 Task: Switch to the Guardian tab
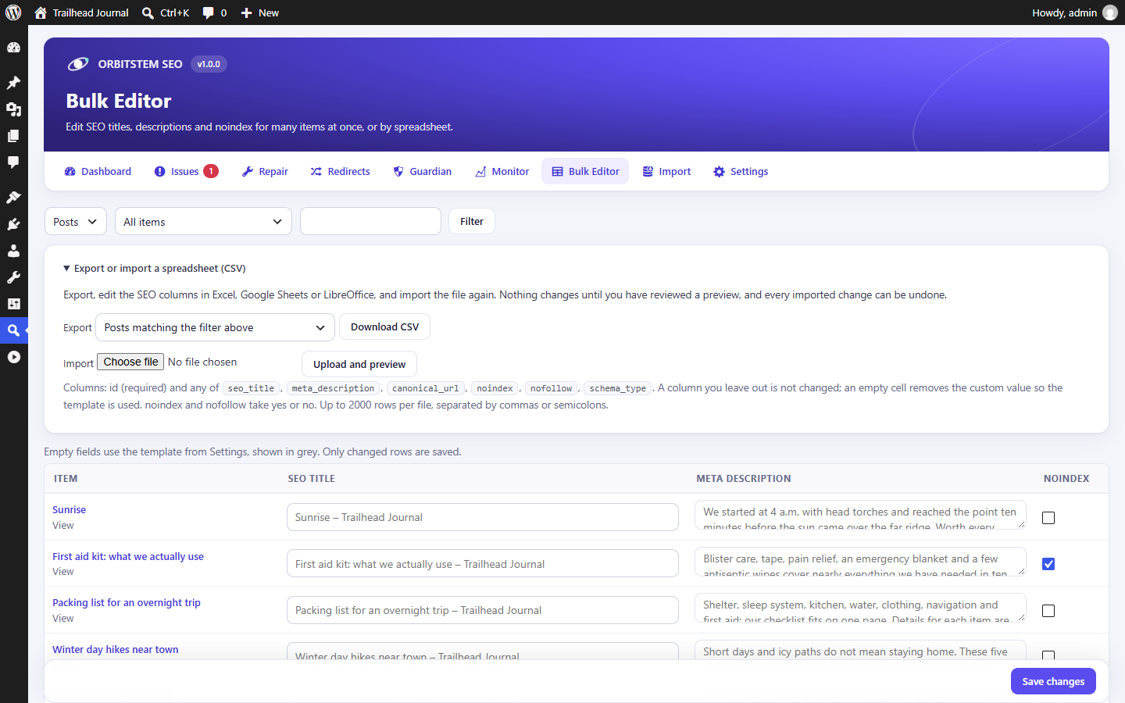[422, 171]
